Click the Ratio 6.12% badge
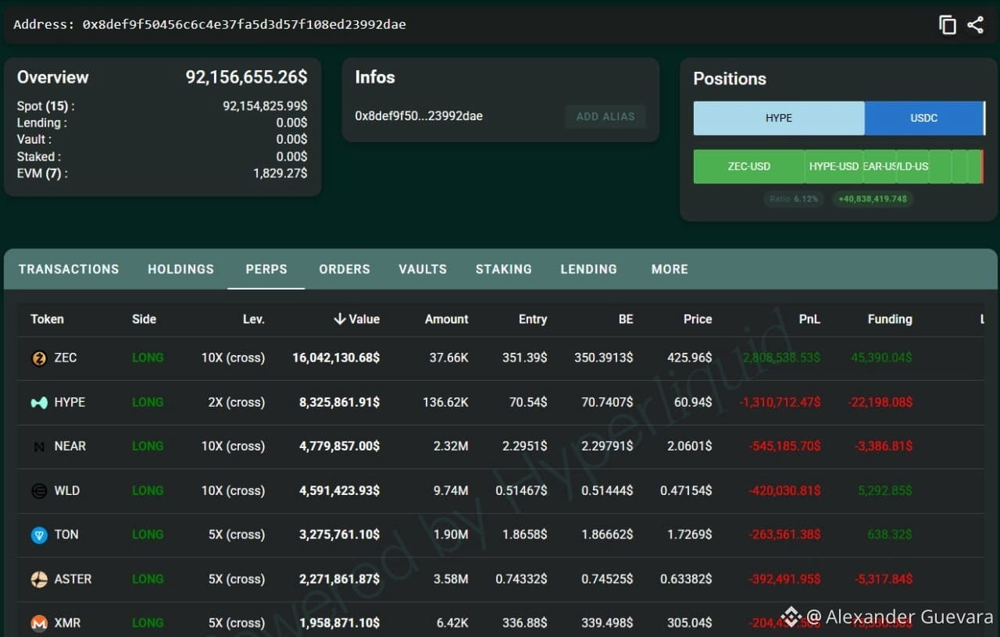1000x637 pixels. [794, 199]
